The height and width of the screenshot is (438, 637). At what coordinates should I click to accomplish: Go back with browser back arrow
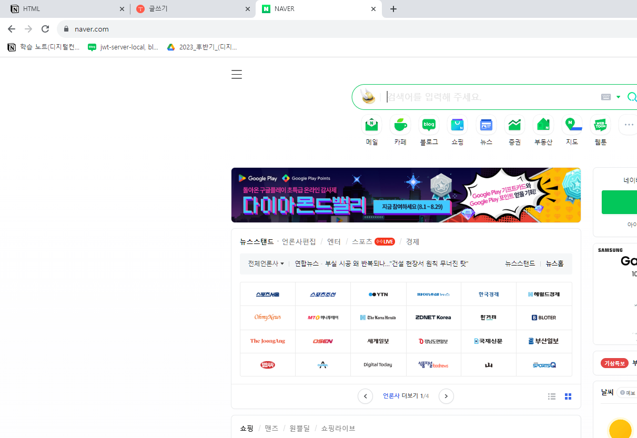[12, 29]
